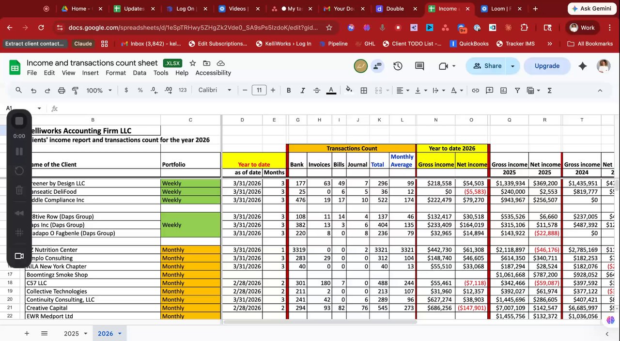Format as percent
620x341 pixels.
point(140,90)
